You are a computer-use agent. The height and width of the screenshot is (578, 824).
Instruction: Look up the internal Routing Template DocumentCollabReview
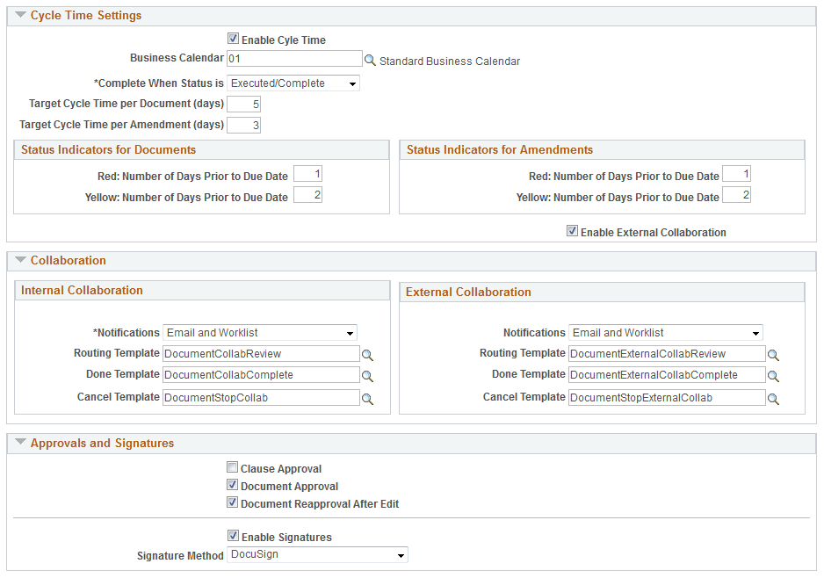[368, 355]
